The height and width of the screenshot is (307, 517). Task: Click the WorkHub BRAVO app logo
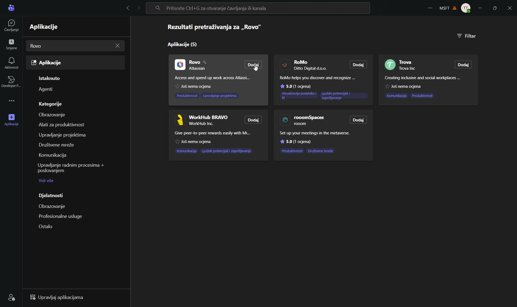coord(180,120)
